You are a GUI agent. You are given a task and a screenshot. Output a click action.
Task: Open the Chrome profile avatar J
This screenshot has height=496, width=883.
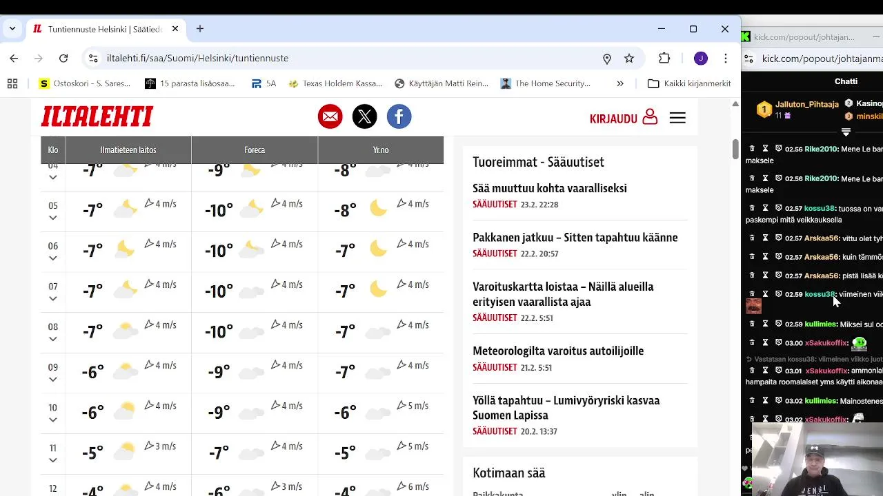coord(701,59)
